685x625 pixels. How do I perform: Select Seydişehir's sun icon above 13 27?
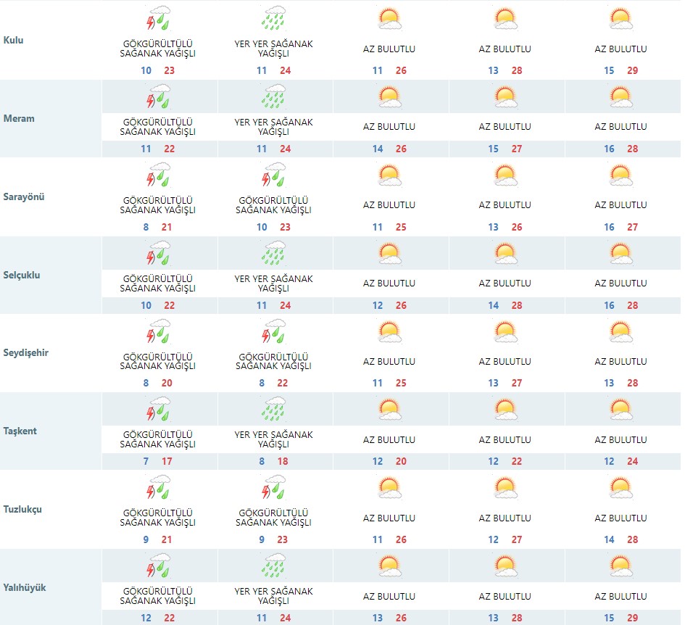505,332
